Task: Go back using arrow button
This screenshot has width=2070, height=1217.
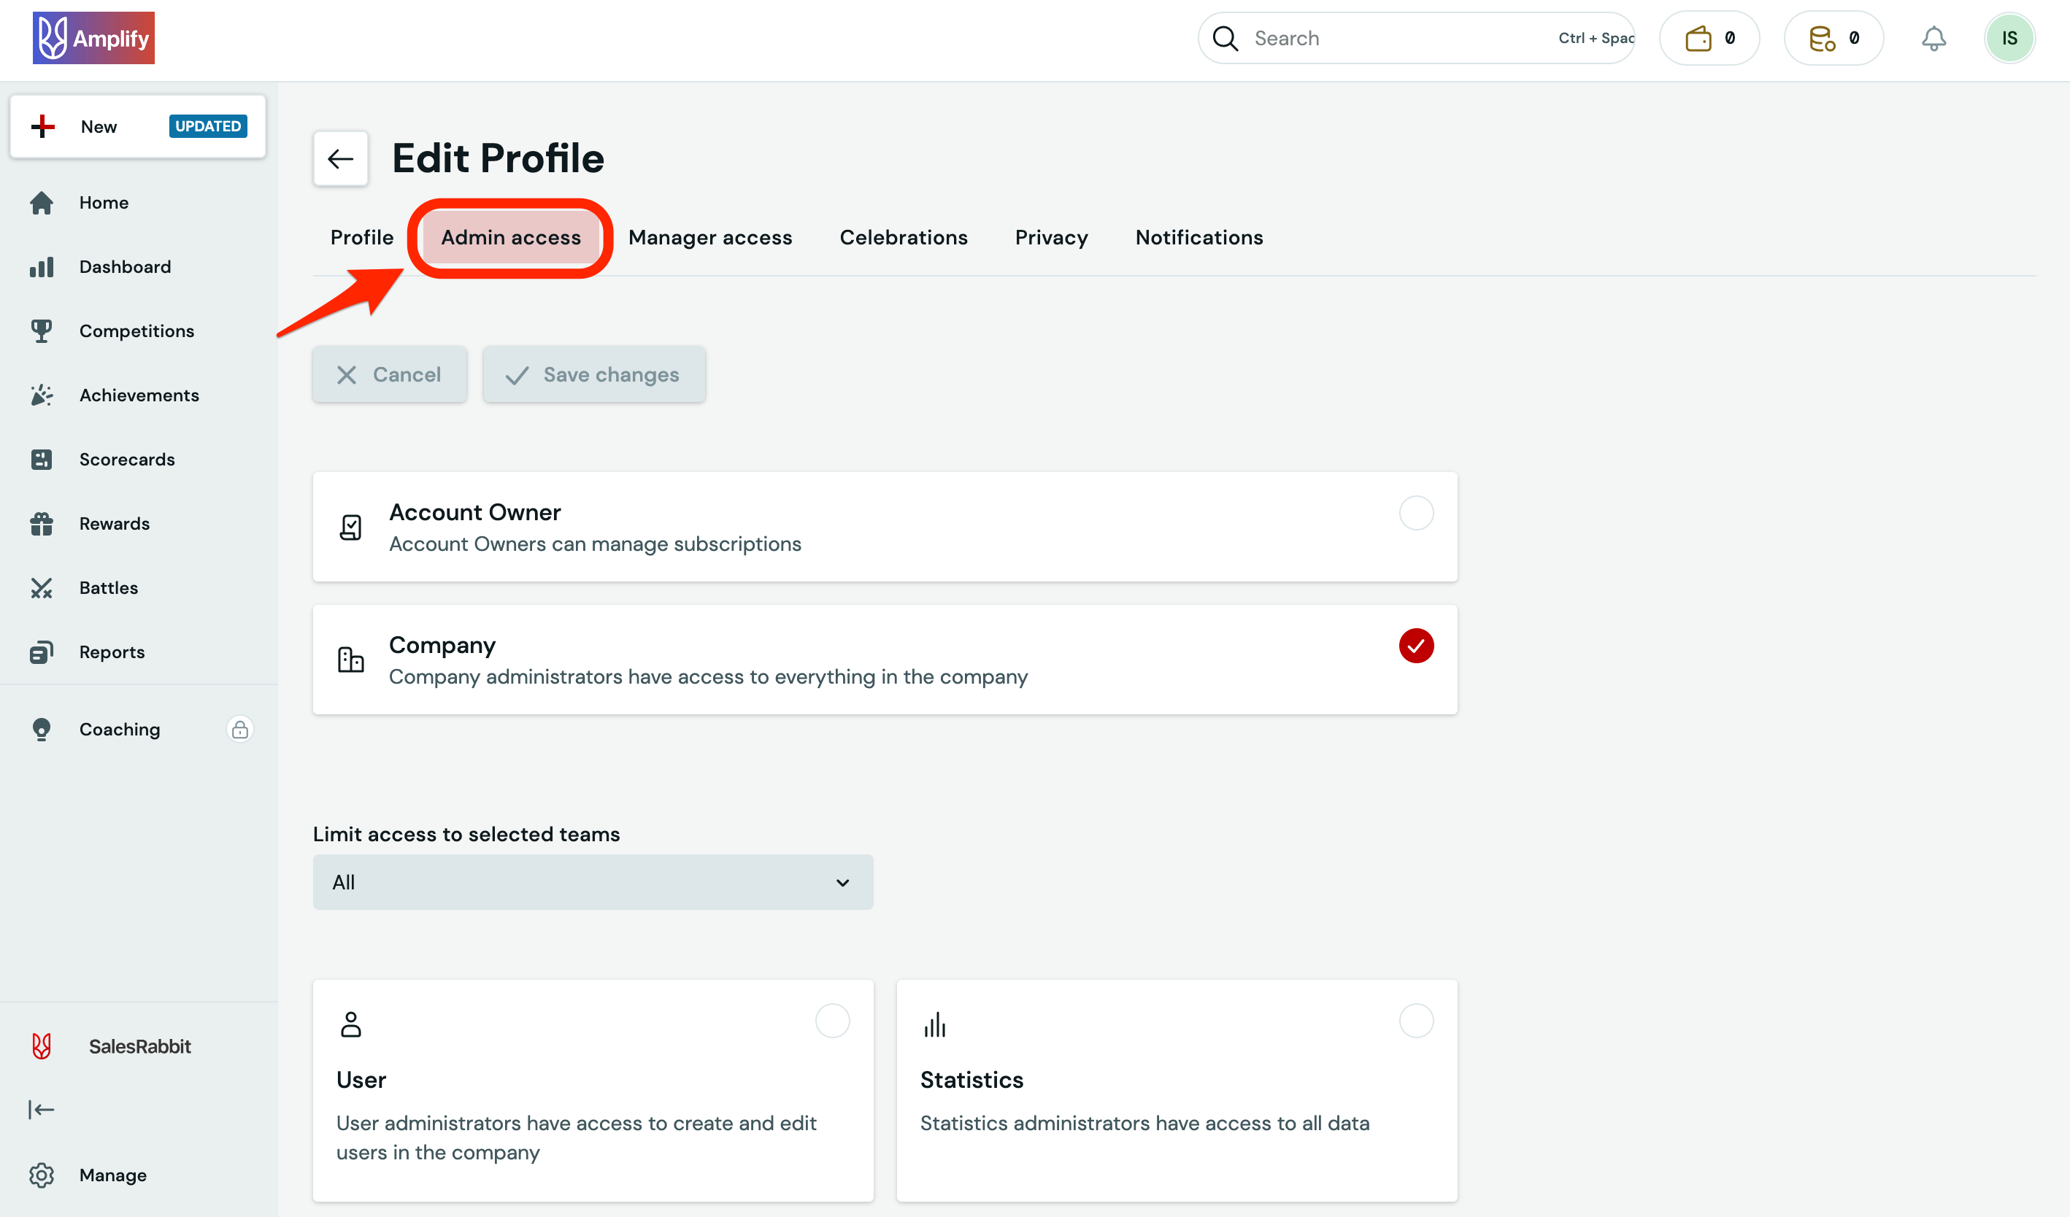Action: 340,158
